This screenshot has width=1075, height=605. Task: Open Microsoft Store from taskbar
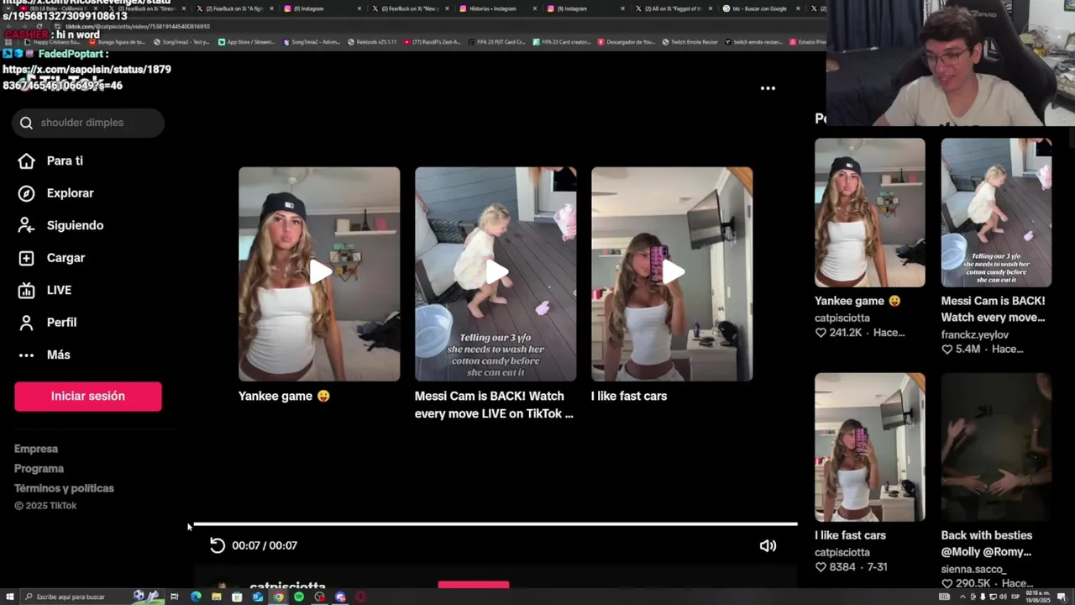[x=237, y=597]
